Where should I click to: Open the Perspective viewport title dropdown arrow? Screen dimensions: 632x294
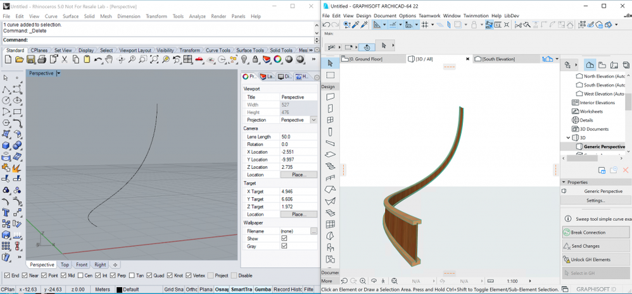[58, 73]
